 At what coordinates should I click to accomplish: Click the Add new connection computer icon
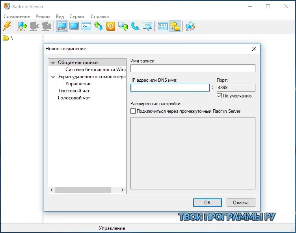(22, 26)
